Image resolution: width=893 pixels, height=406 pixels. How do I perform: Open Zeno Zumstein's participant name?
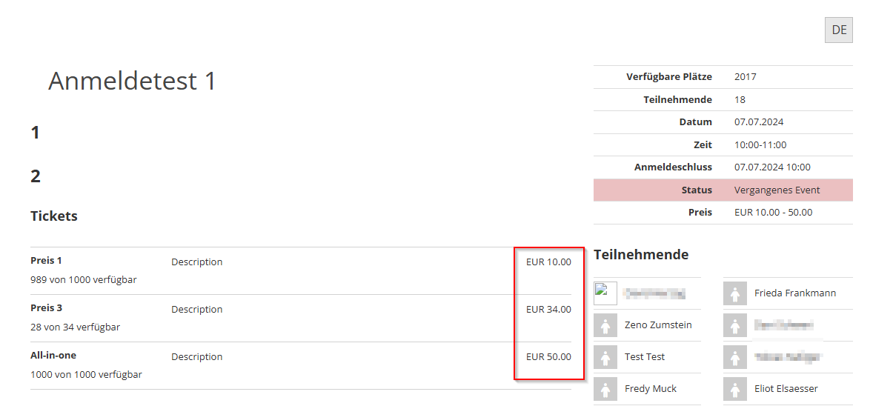point(658,325)
